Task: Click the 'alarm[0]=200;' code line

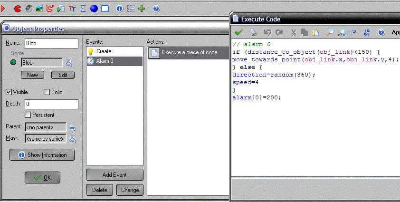Action: [x=257, y=97]
